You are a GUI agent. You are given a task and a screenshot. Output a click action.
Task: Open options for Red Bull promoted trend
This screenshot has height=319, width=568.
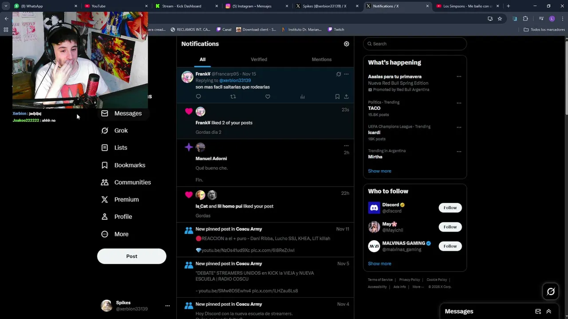click(459, 77)
